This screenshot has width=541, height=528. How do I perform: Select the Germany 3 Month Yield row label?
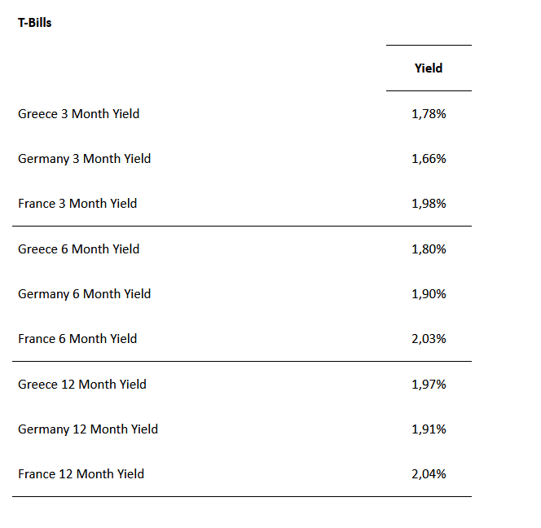[84, 159]
